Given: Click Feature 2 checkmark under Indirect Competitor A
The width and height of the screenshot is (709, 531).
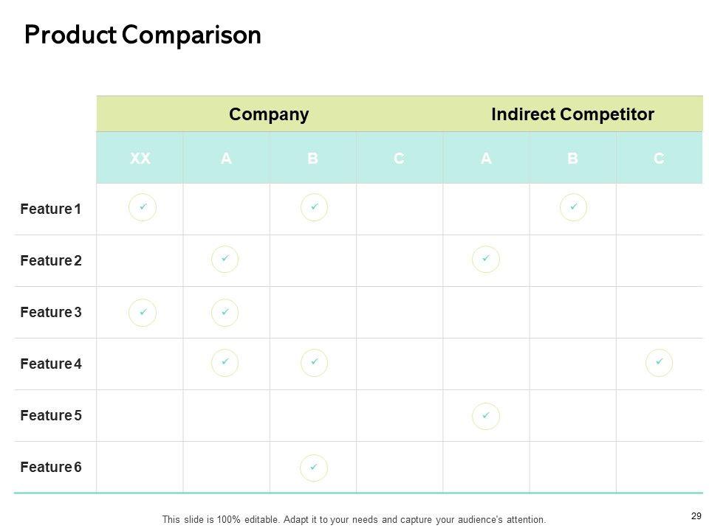Looking at the screenshot, I should point(486,259).
